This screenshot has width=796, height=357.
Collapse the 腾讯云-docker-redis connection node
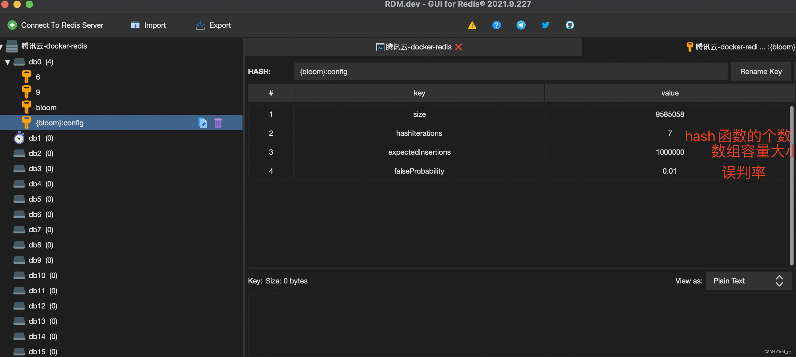1,46
